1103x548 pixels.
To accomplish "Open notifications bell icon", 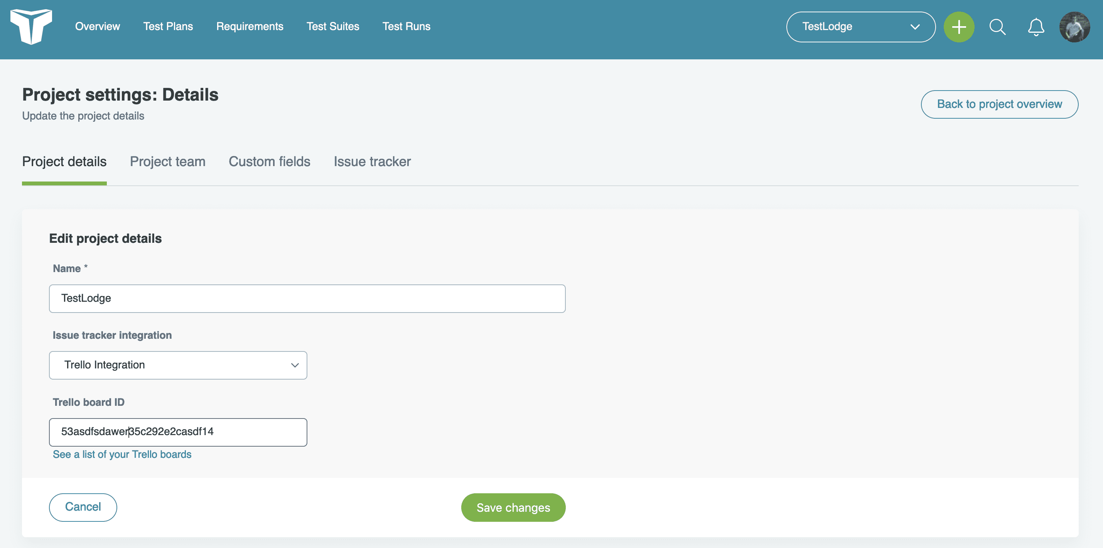I will 1036,27.
